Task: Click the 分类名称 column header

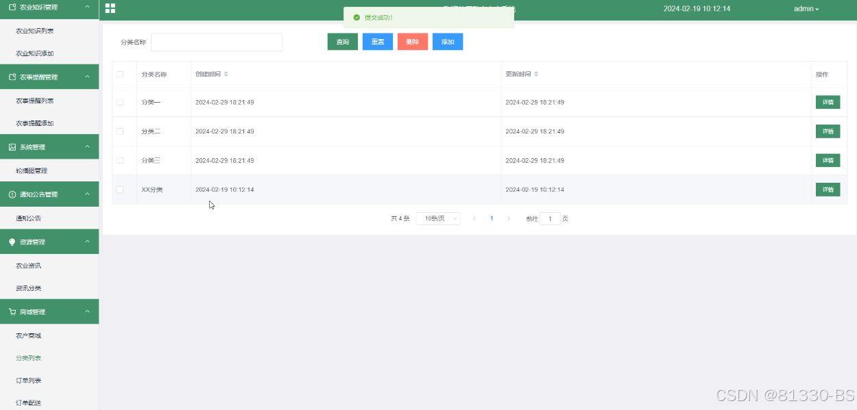Action: (x=154, y=74)
